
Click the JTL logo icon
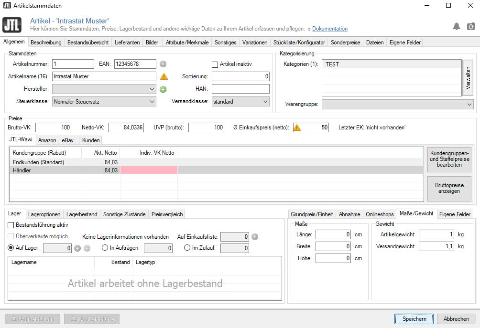coord(12,25)
